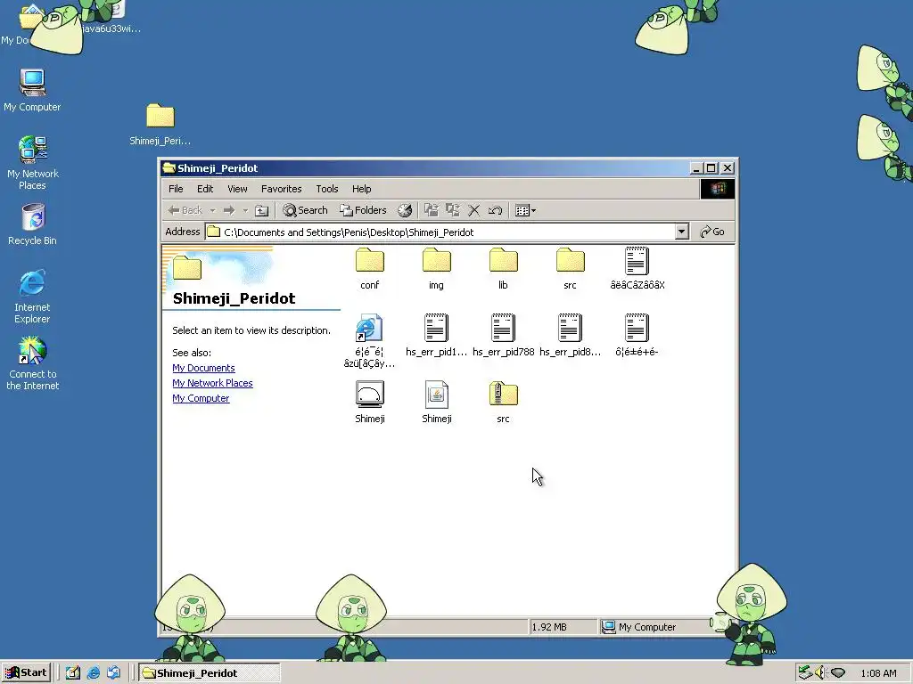Select the Shimeji Java jar file
Viewport: 913px width, 684px height.
point(436,403)
